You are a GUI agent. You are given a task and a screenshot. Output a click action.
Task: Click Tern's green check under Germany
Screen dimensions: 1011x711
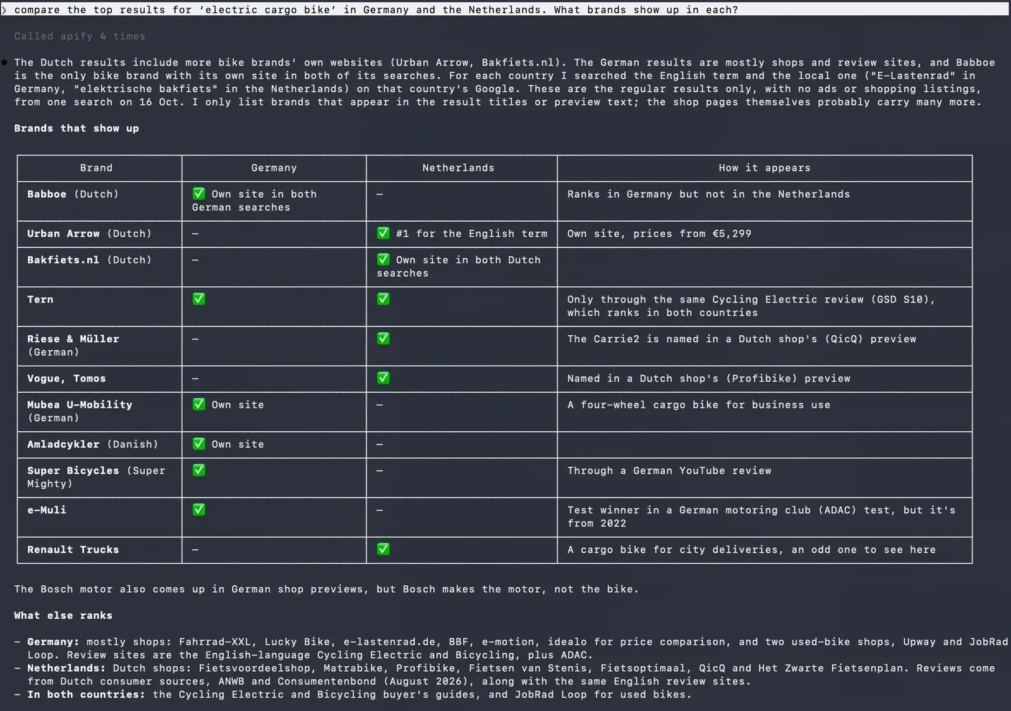coord(199,299)
